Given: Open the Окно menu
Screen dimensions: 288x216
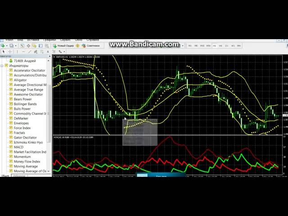Looking at the screenshot, I should pyautogui.click(x=79, y=40).
